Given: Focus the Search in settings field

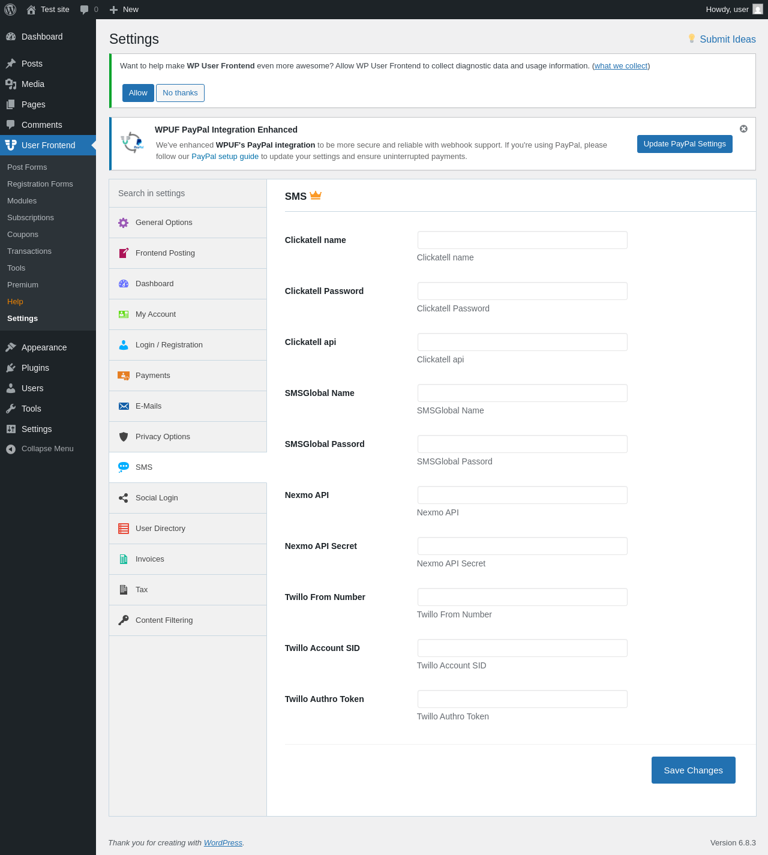Looking at the screenshot, I should 188,193.
